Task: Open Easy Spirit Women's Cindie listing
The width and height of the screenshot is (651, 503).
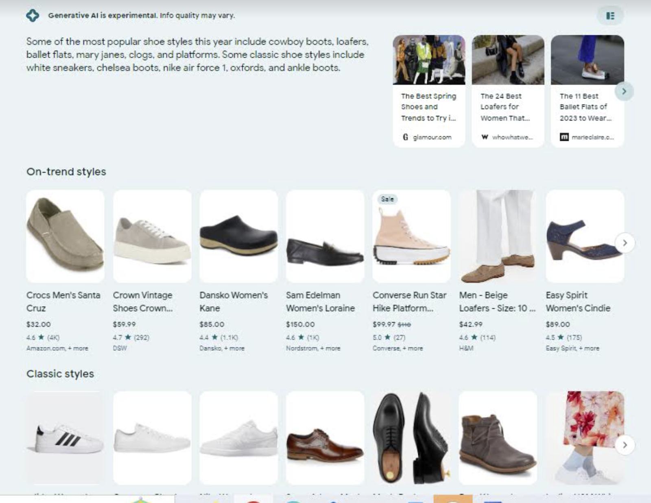Action: tap(578, 302)
